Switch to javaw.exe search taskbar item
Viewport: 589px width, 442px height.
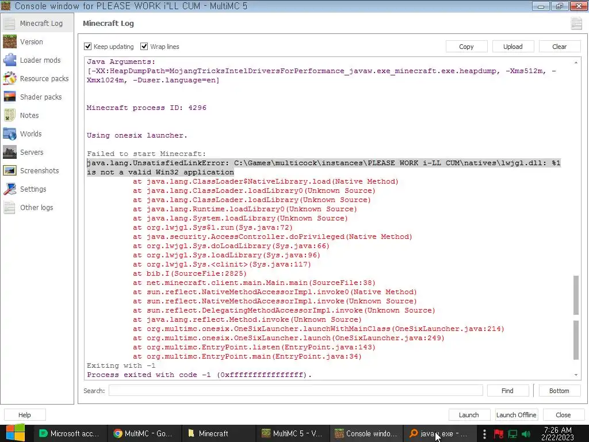pyautogui.click(x=440, y=434)
